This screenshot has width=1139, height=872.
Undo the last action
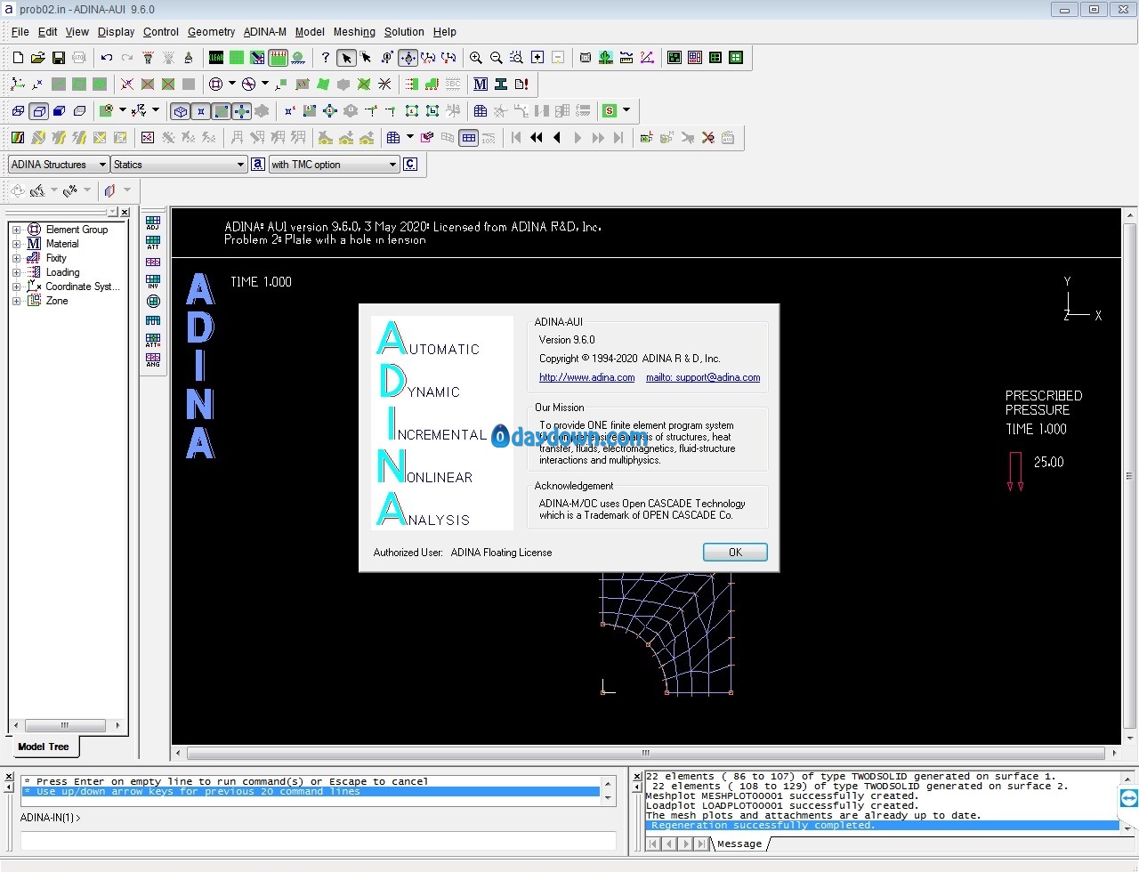pyautogui.click(x=107, y=58)
